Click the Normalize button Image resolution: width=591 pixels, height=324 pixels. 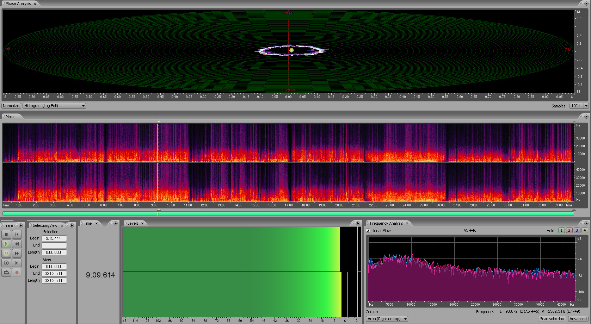tap(11, 106)
